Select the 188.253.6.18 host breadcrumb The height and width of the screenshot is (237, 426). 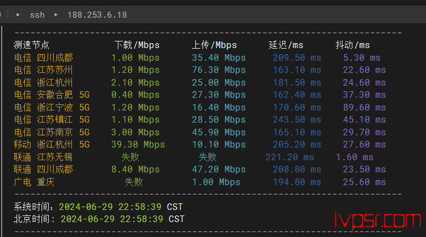point(97,15)
